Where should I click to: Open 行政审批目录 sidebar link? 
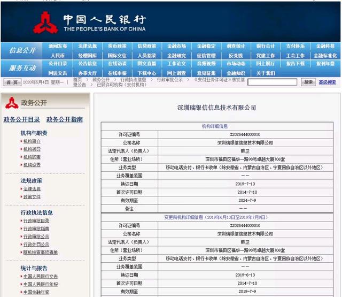coord(36,221)
